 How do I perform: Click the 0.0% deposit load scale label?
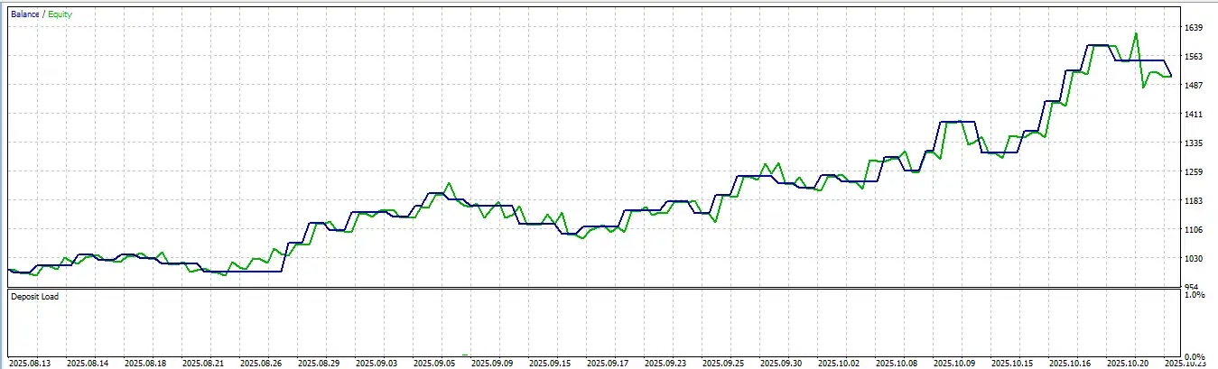1195,356
